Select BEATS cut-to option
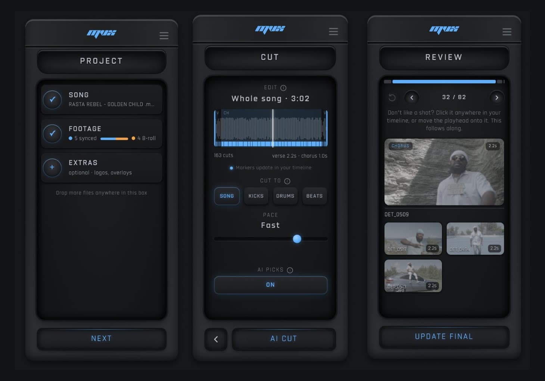Image resolution: width=545 pixels, height=381 pixels. [x=314, y=196]
